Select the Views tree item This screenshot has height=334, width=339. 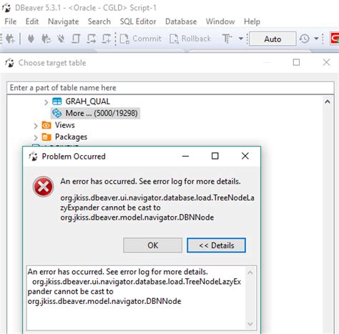pos(65,125)
